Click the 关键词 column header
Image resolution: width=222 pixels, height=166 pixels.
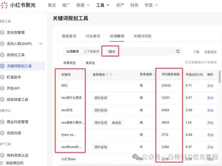pyautogui.click(x=66, y=74)
